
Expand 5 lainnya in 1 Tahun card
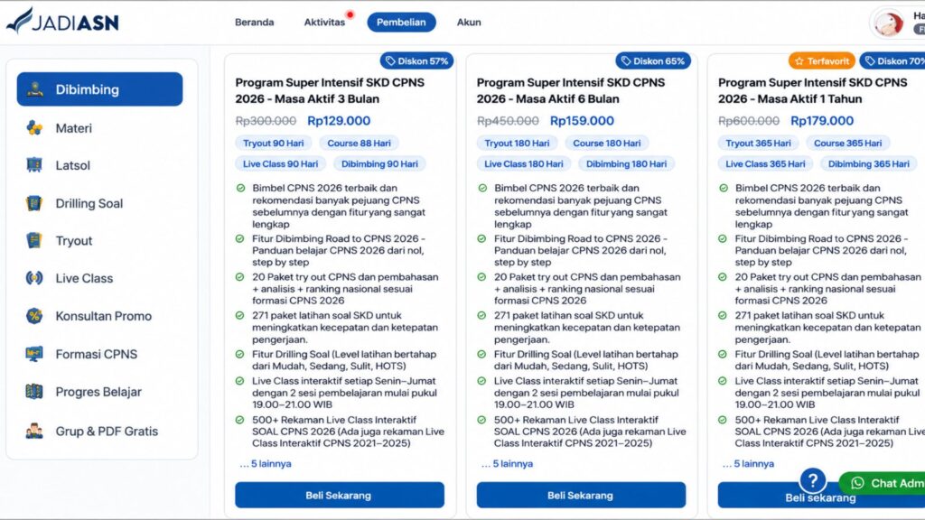click(x=748, y=464)
